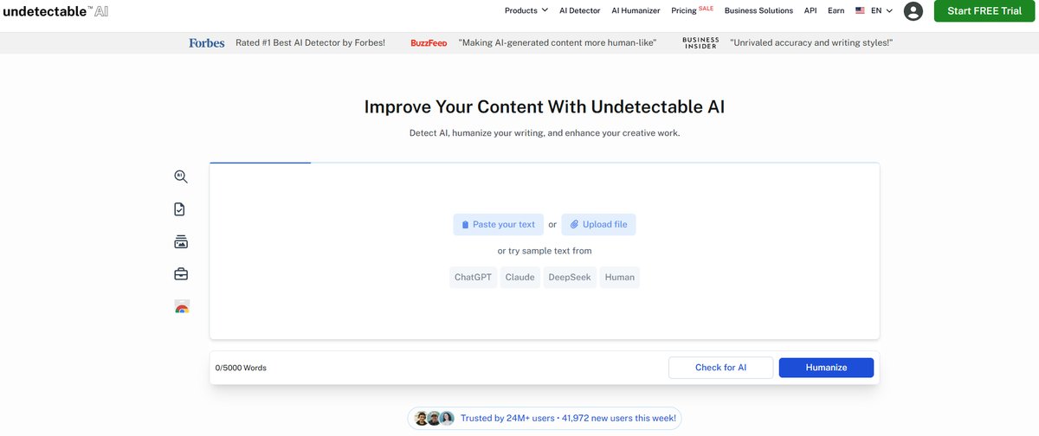Click the Check for AI button
This screenshot has width=1039, height=436.
(720, 368)
